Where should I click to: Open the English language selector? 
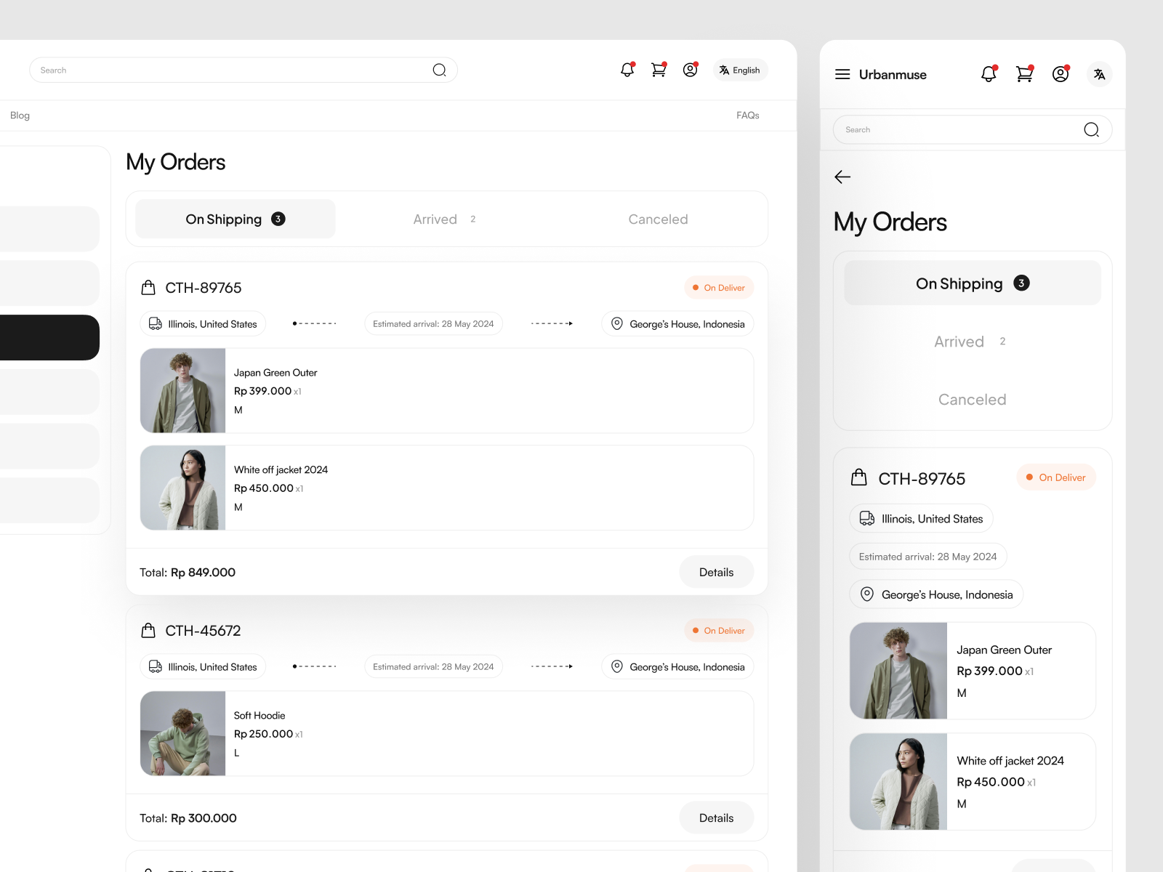[x=740, y=70]
